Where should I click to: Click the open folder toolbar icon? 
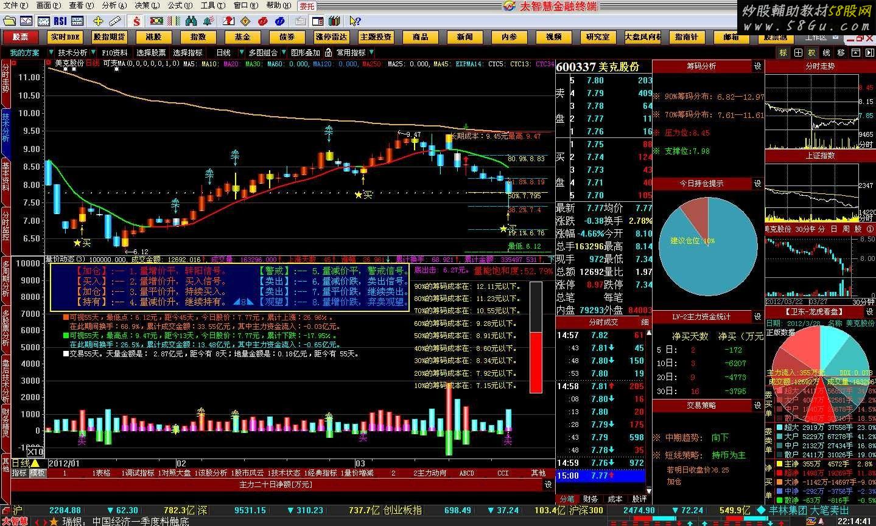(x=9, y=21)
